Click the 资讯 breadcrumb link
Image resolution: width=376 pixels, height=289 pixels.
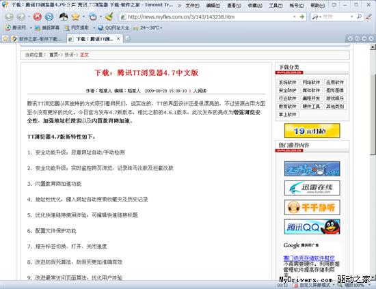click(x=69, y=55)
